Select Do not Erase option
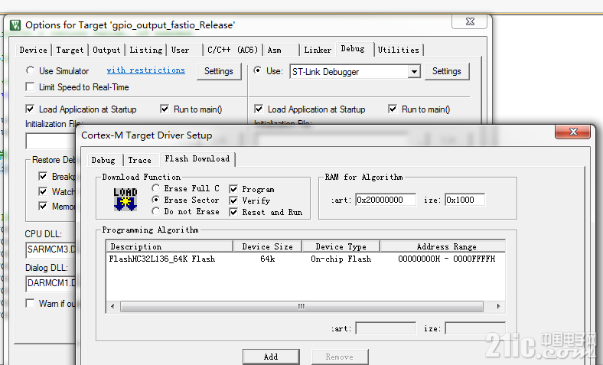603x365 pixels. click(x=156, y=211)
